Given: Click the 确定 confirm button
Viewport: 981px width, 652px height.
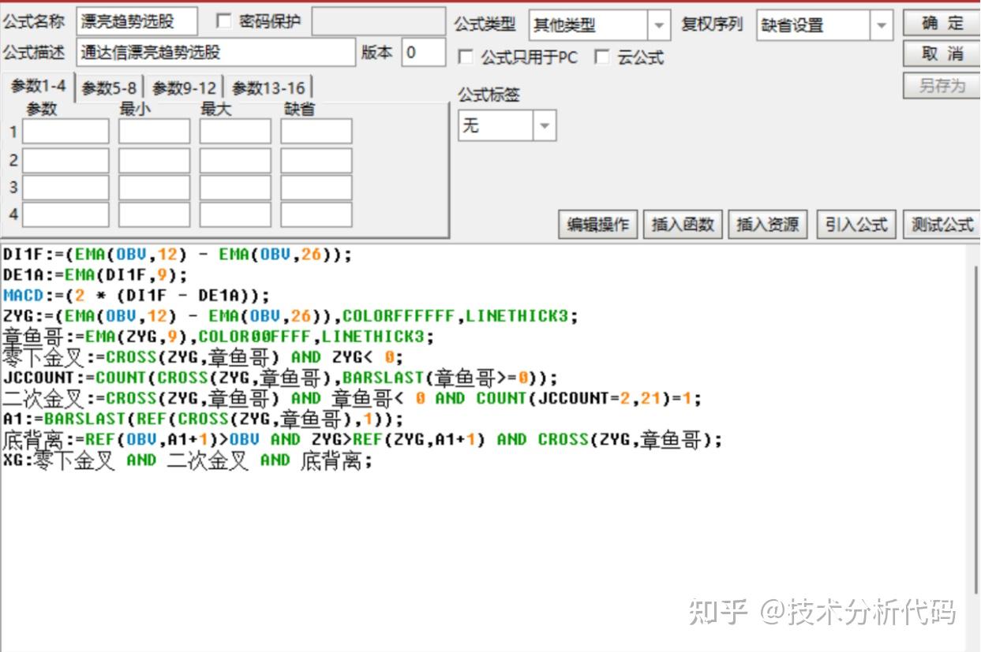Looking at the screenshot, I should (942, 23).
